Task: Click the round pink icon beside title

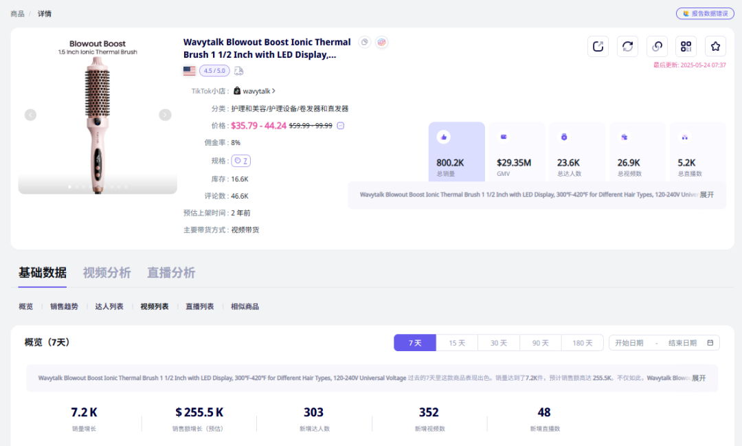Action: pos(381,42)
